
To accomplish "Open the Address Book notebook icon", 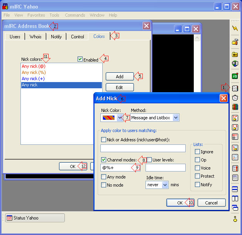I will pos(235,88).
